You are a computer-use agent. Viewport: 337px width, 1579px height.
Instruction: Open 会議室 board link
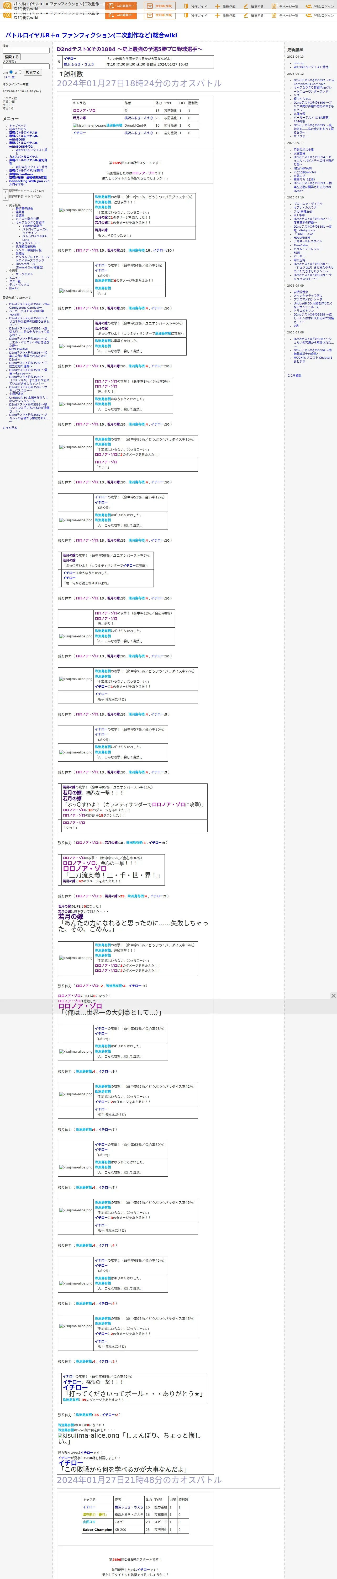(x=20, y=215)
